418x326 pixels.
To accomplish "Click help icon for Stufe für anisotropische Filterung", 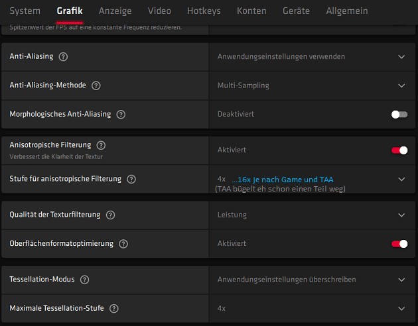I will [x=131, y=179].
